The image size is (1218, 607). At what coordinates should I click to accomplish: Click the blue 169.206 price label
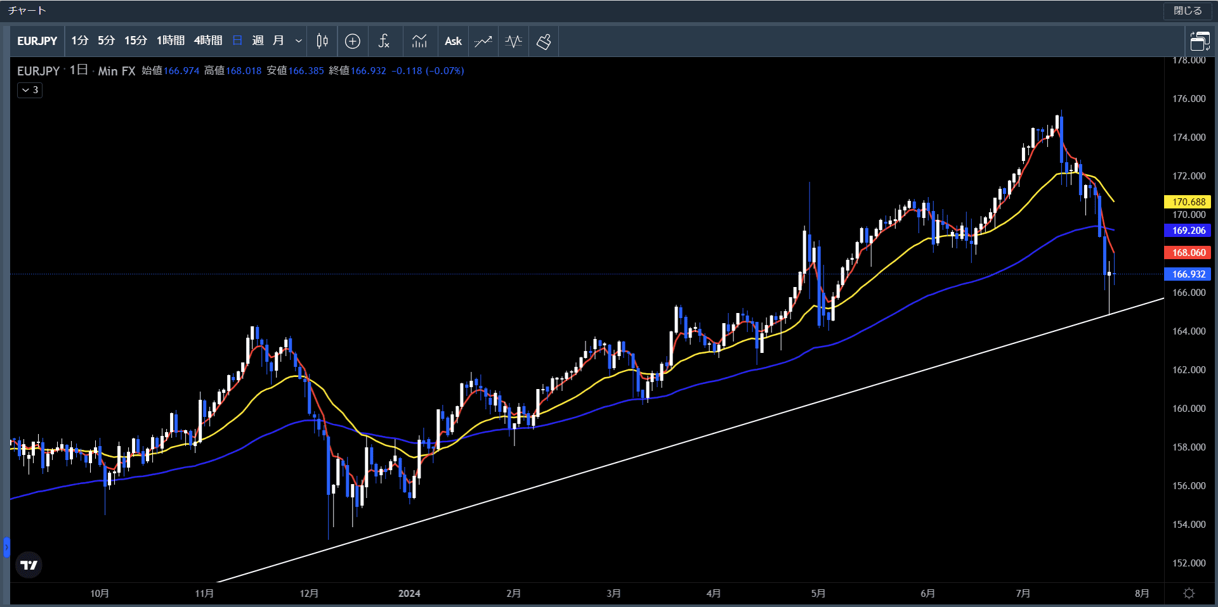click(1188, 231)
